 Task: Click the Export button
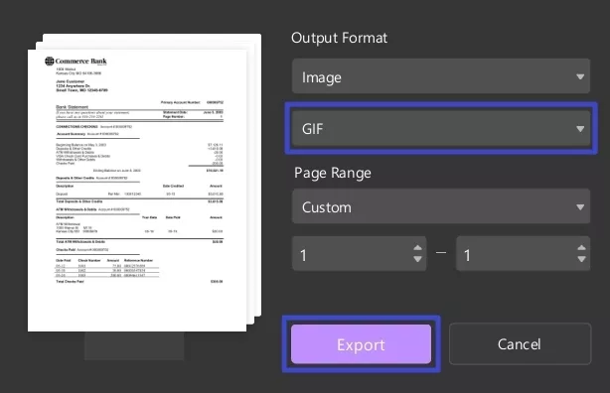(x=361, y=344)
